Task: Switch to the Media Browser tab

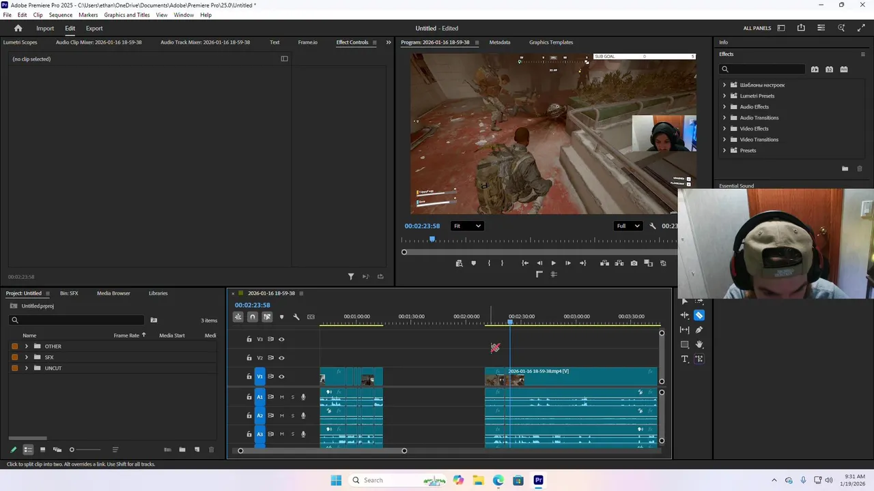Action: click(x=113, y=293)
